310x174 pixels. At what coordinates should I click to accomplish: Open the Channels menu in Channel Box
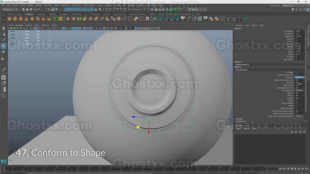pos(239,25)
